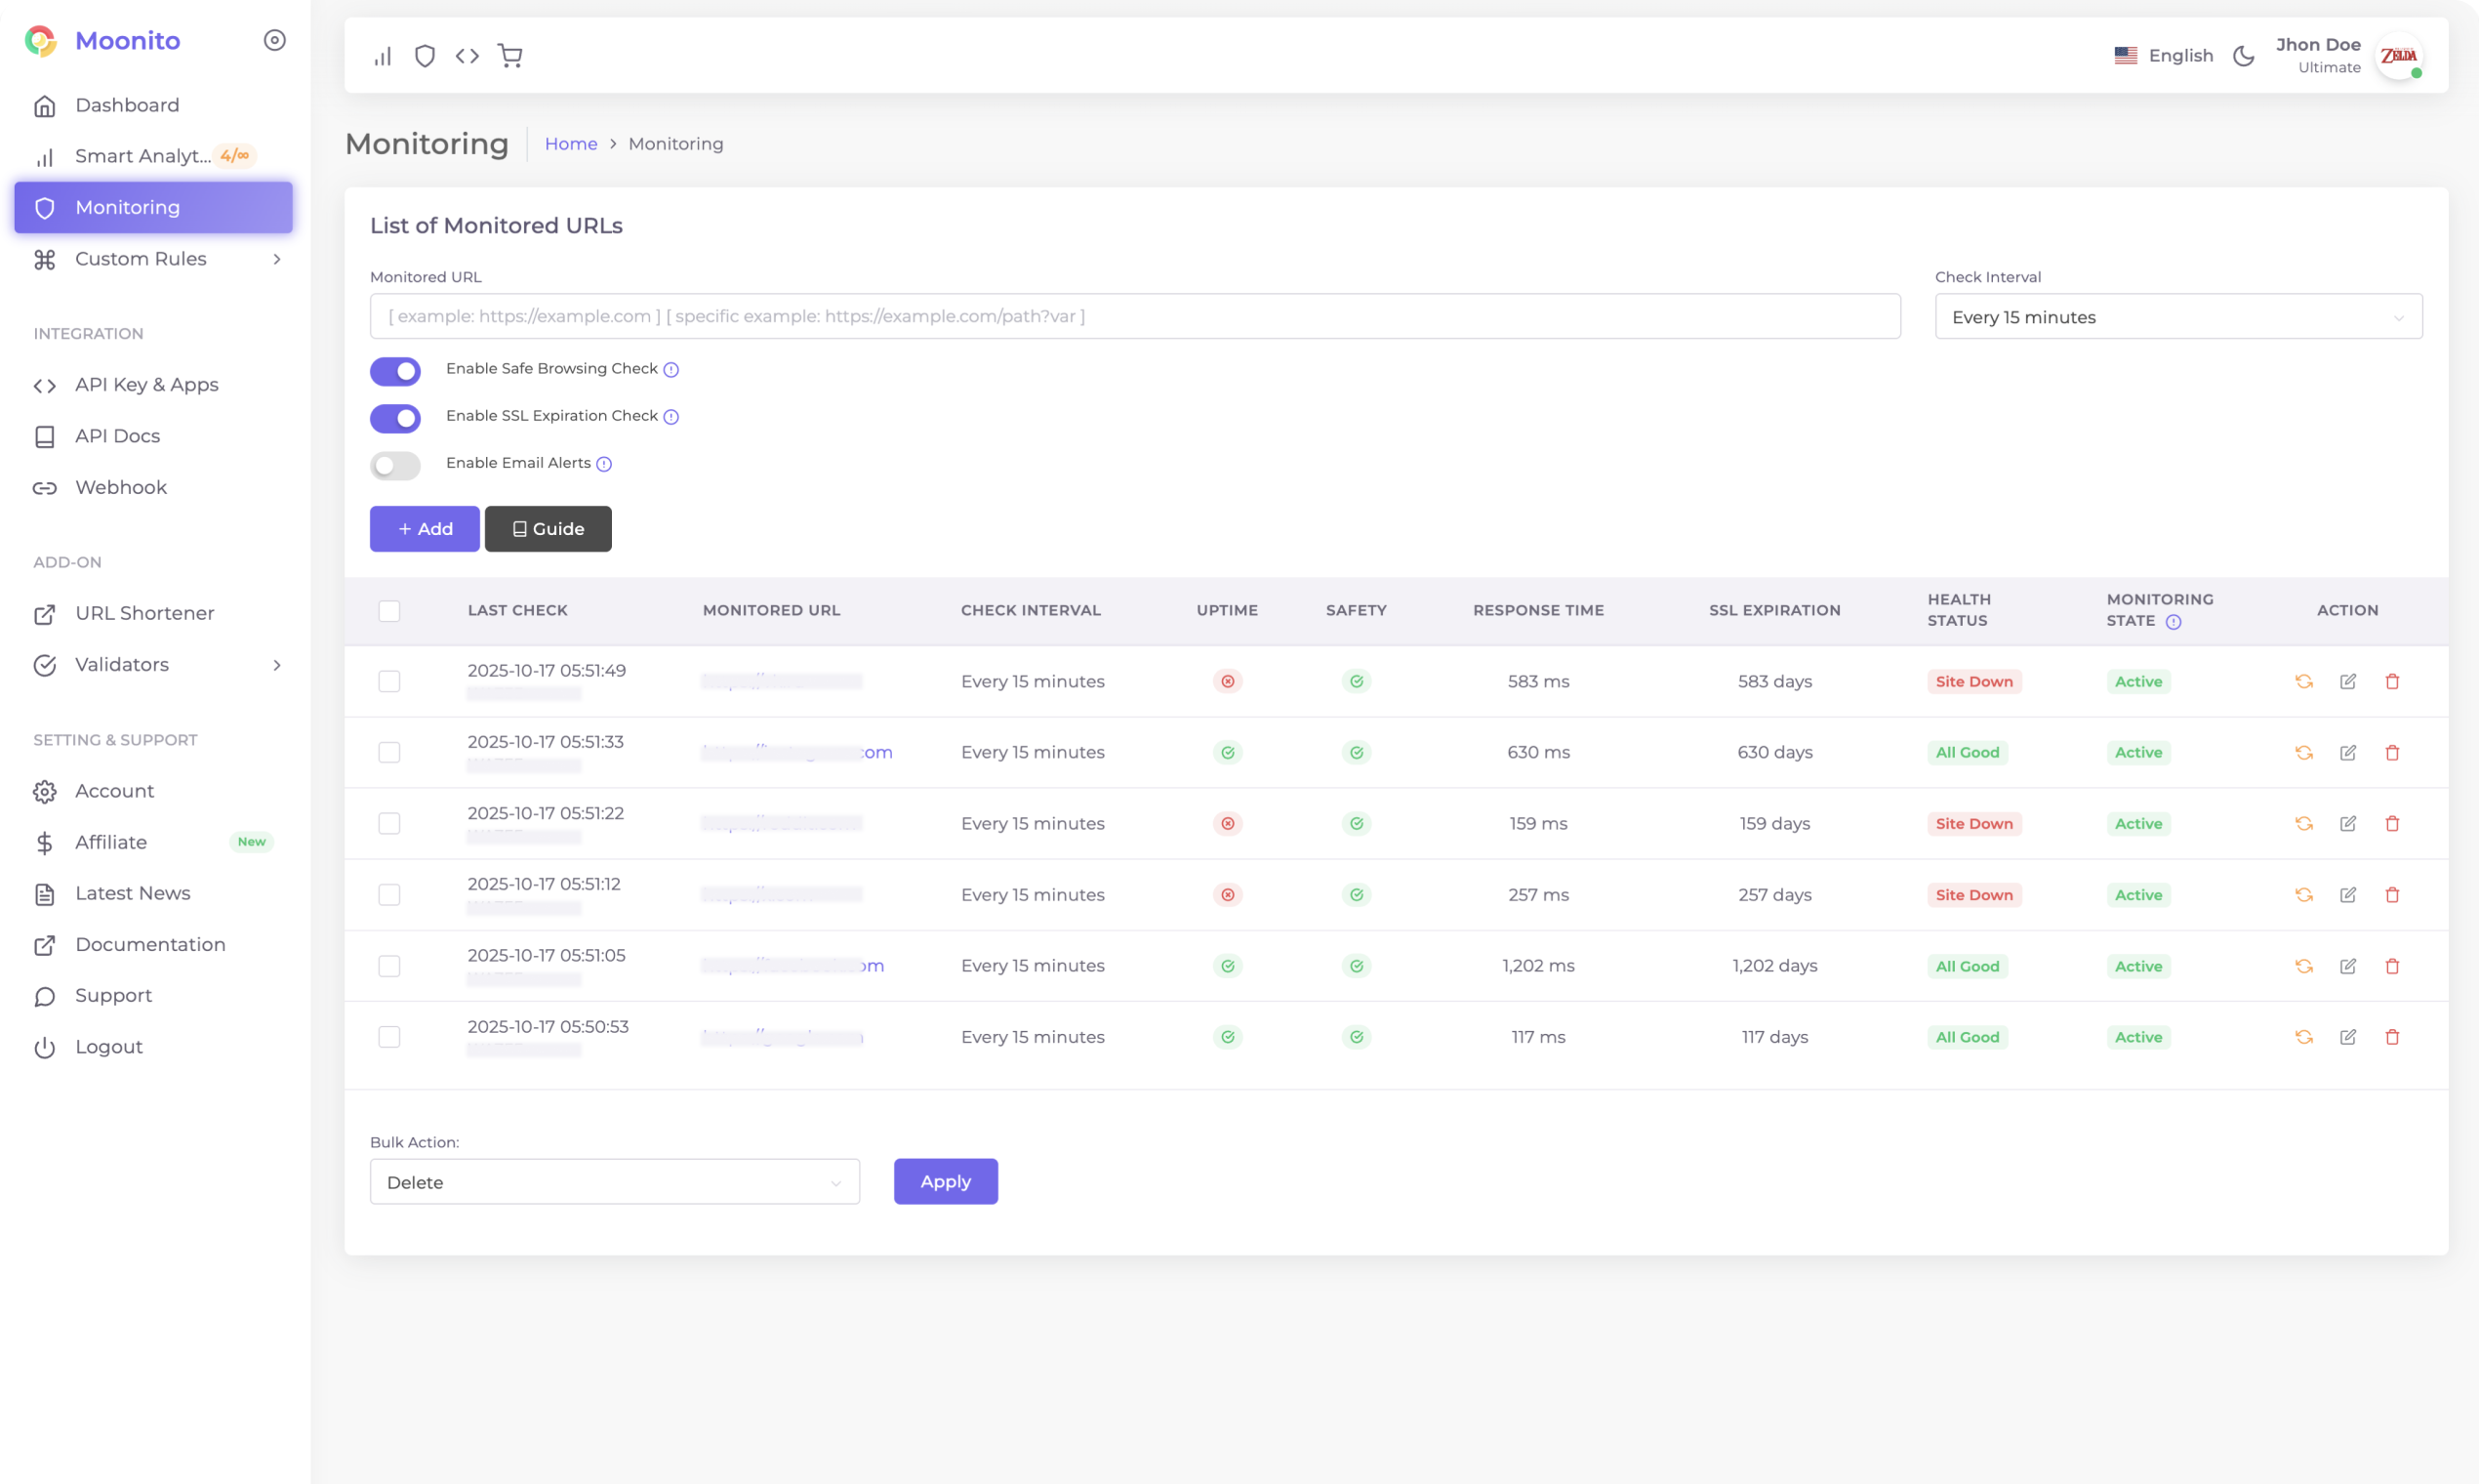Navigate to Dashboard in sidebar
This screenshot has height=1484, width=2479.
coord(127,104)
